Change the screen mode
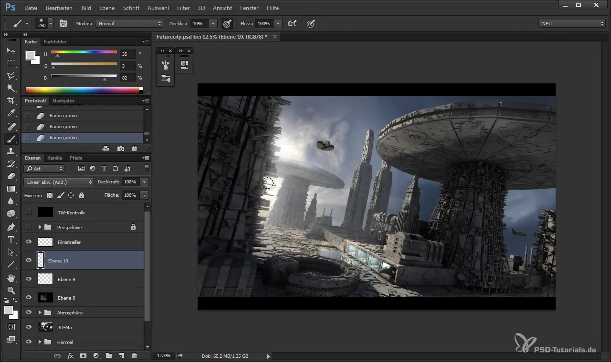 pyautogui.click(x=11, y=340)
